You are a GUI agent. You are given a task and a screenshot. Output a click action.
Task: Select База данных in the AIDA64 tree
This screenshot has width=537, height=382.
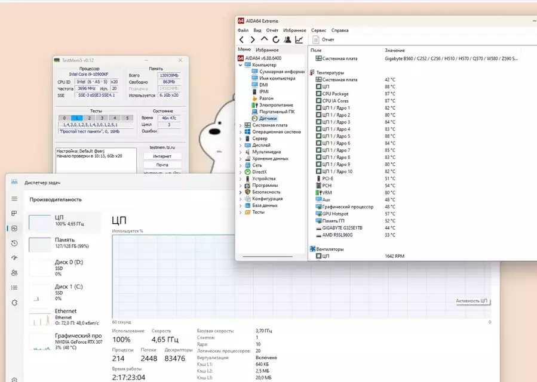[x=261, y=205]
